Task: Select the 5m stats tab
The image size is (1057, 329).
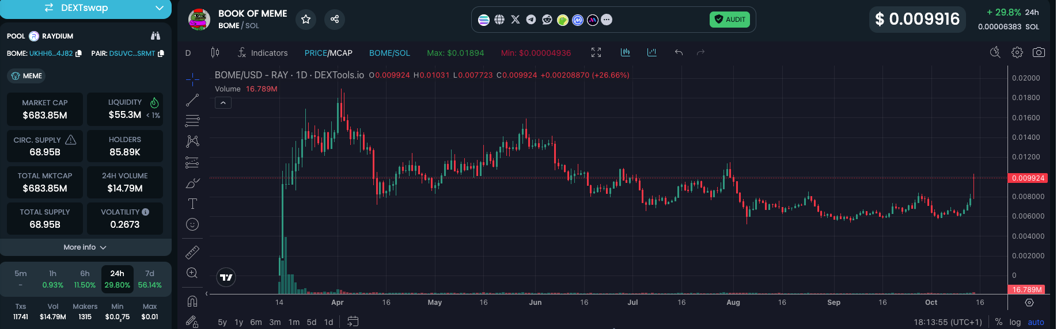Action: click(x=21, y=279)
